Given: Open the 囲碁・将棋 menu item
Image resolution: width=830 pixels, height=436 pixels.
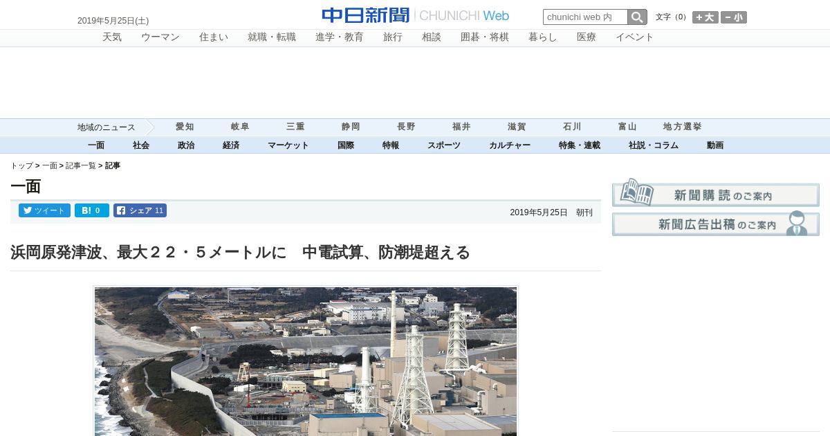Looking at the screenshot, I should 485,37.
